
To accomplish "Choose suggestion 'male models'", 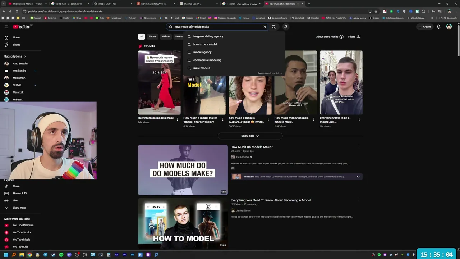I will (234, 68).
